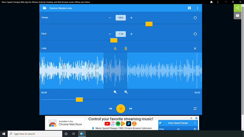
Task: Open the window's title bar three-dot menu
Action: click(x=218, y=2)
